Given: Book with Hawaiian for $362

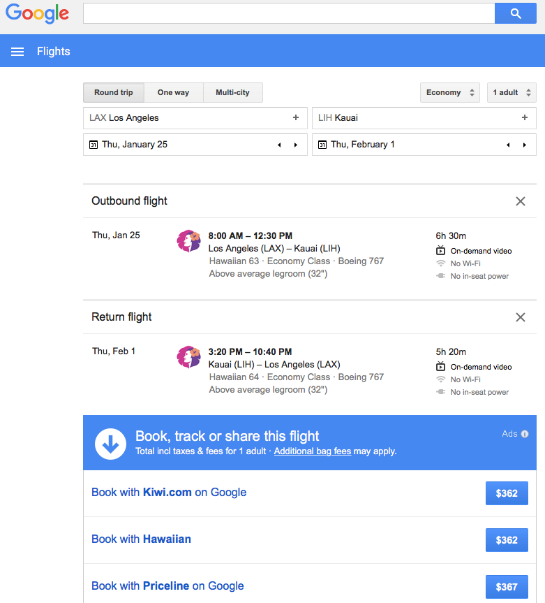Looking at the screenshot, I should tap(507, 540).
